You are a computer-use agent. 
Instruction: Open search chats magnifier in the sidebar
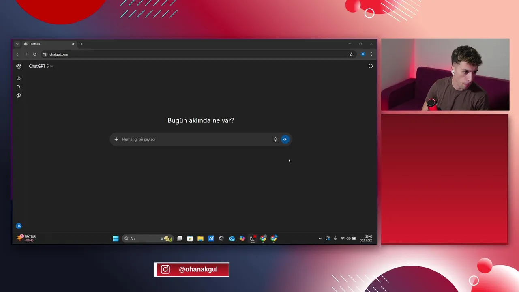pos(19,87)
